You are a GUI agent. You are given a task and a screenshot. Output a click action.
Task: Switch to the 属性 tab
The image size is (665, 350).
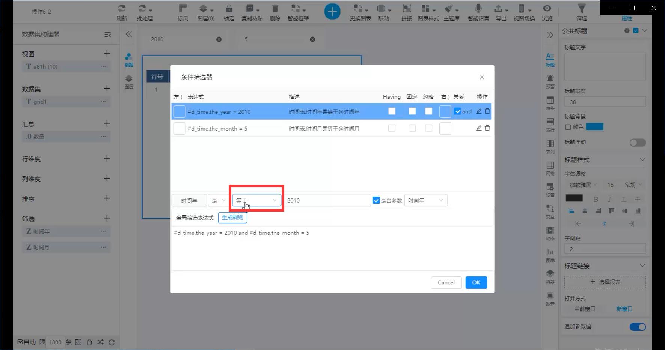coord(627,18)
